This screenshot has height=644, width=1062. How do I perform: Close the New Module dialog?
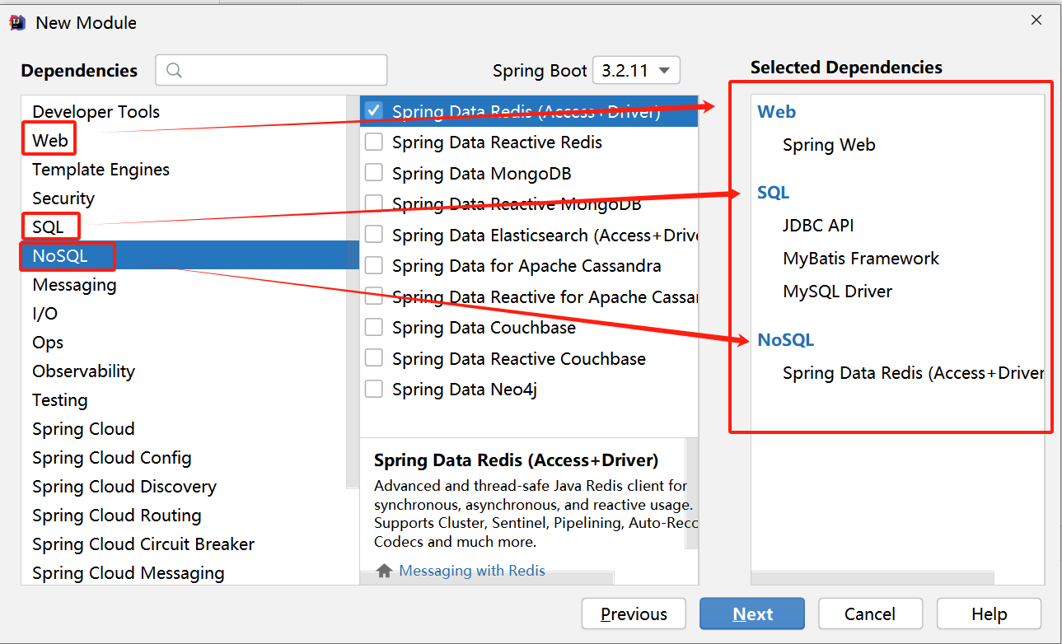pyautogui.click(x=1036, y=21)
